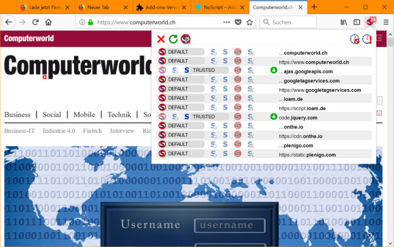The image size is (394, 247).
Task: Show site information for computerworld.ch
Action: (x=82, y=22)
